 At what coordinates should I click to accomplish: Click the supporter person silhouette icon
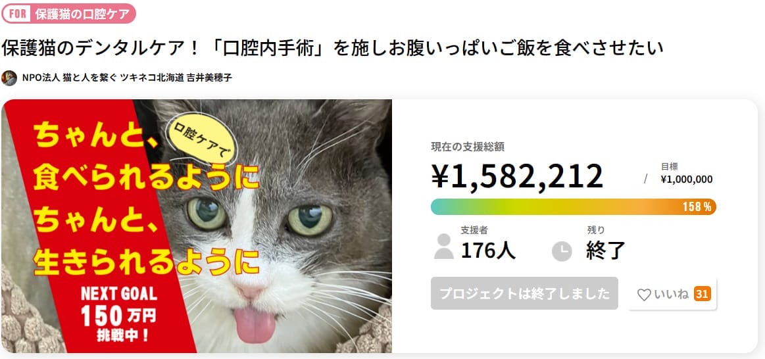[x=444, y=247]
